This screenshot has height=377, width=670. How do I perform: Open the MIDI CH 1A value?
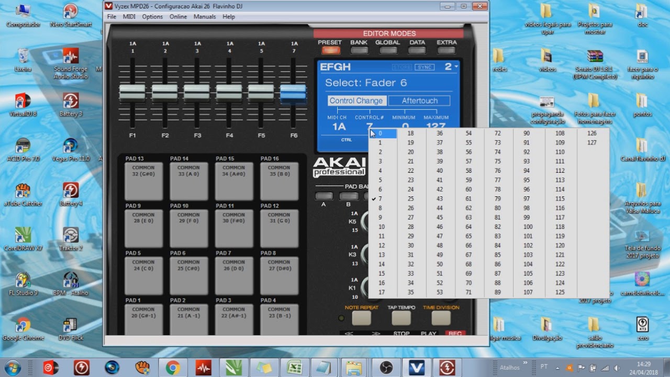[339, 127]
